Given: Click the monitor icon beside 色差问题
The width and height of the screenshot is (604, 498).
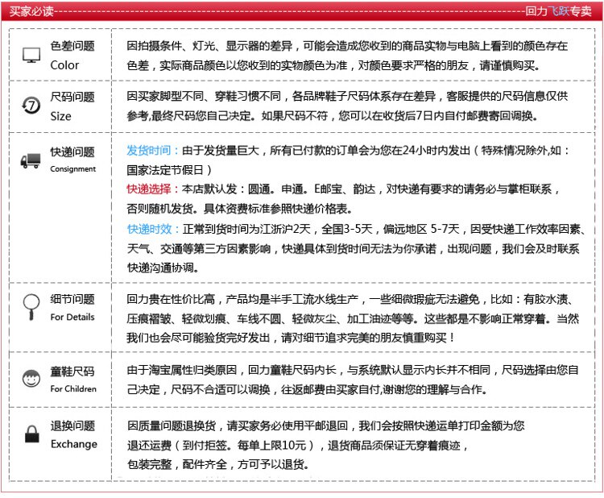Looking at the screenshot, I should click(31, 55).
